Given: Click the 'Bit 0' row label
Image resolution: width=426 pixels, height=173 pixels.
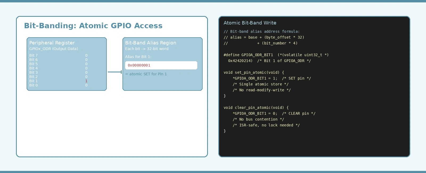Looking at the screenshot, I should (x=34, y=85).
